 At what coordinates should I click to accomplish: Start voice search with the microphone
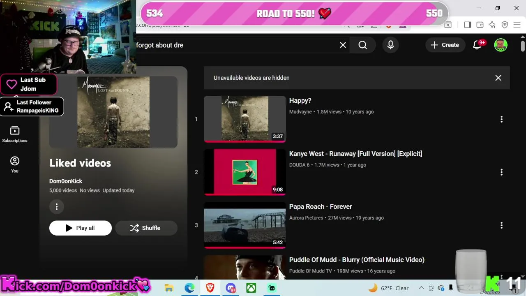[x=390, y=45]
